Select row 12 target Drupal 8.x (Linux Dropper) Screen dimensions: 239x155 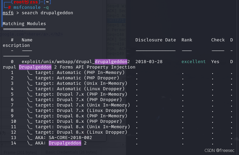(81, 132)
